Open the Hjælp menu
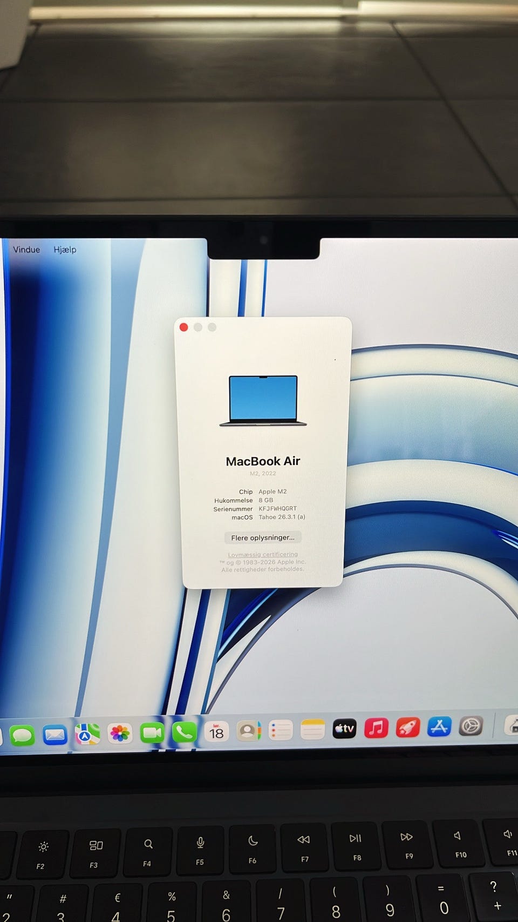Screen dimensions: 518x922 [65, 250]
